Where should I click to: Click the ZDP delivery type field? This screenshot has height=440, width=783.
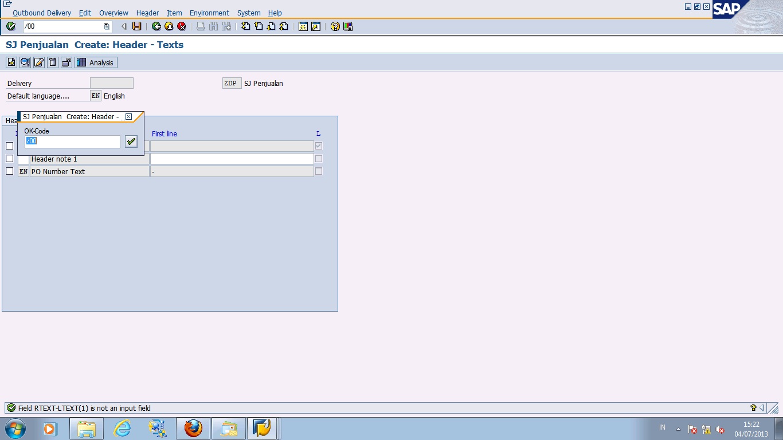[x=232, y=83]
